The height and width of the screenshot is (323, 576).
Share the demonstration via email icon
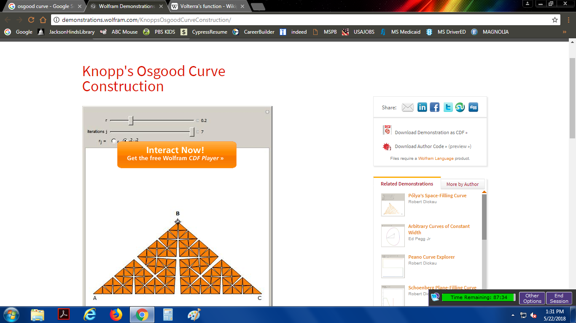coord(408,107)
